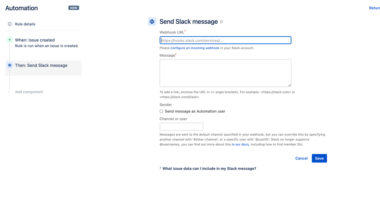Click the Slack icon in the rule sidebar

point(10,65)
